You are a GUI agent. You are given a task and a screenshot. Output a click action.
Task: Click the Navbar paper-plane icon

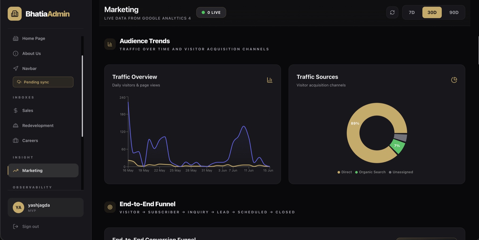pos(16,68)
